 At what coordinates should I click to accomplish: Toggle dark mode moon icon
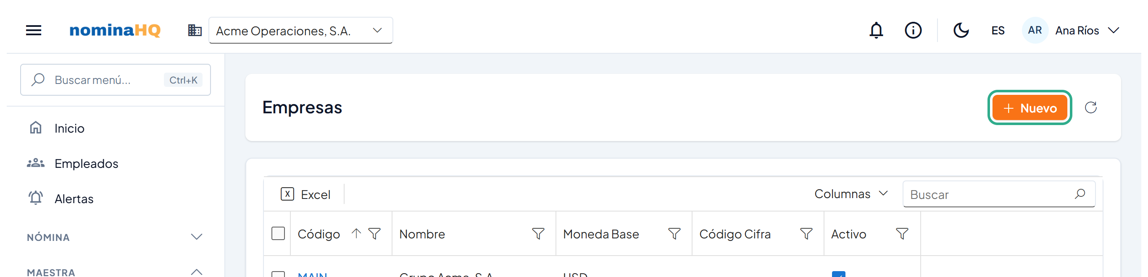(961, 30)
